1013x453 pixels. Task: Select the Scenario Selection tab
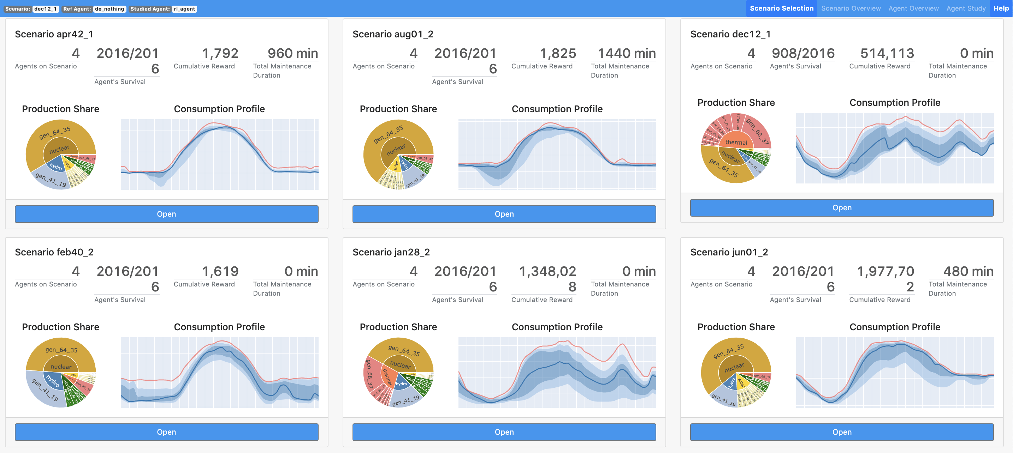coord(782,8)
